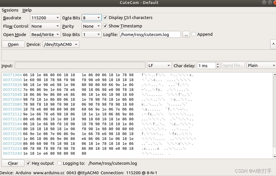Click the Send file button
Screen dimensions: 276x176
coord(233,65)
